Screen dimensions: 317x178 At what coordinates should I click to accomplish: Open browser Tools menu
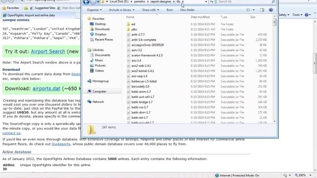tap(297, 15)
